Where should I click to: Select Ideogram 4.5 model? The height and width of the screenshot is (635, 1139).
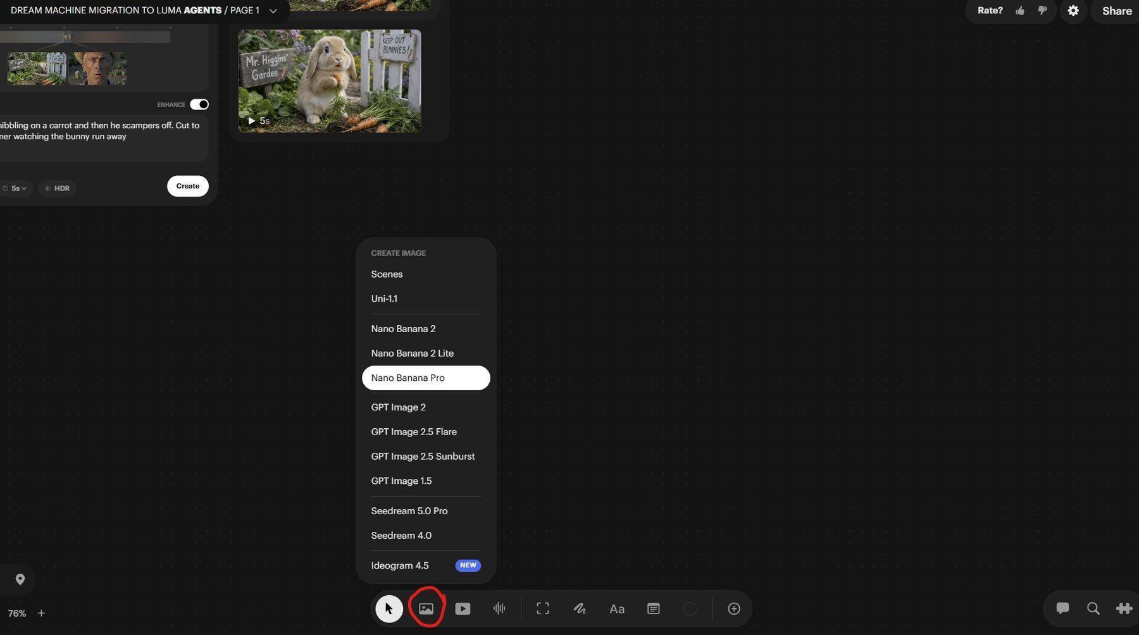pos(425,565)
